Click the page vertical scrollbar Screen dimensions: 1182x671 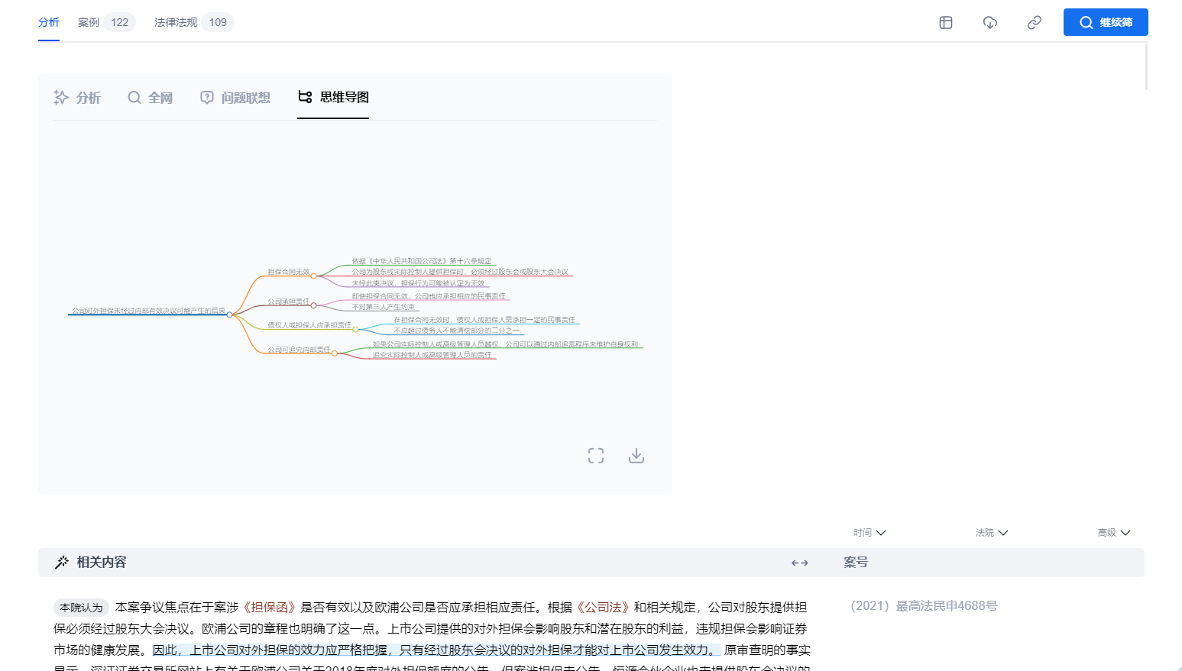click(x=1146, y=67)
